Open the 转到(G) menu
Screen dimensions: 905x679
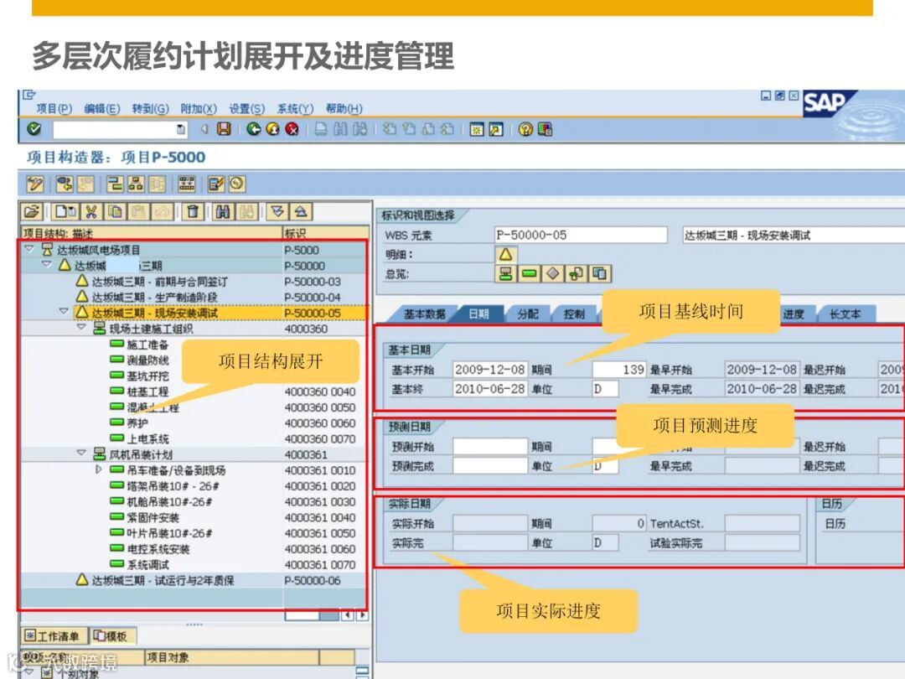(x=150, y=108)
